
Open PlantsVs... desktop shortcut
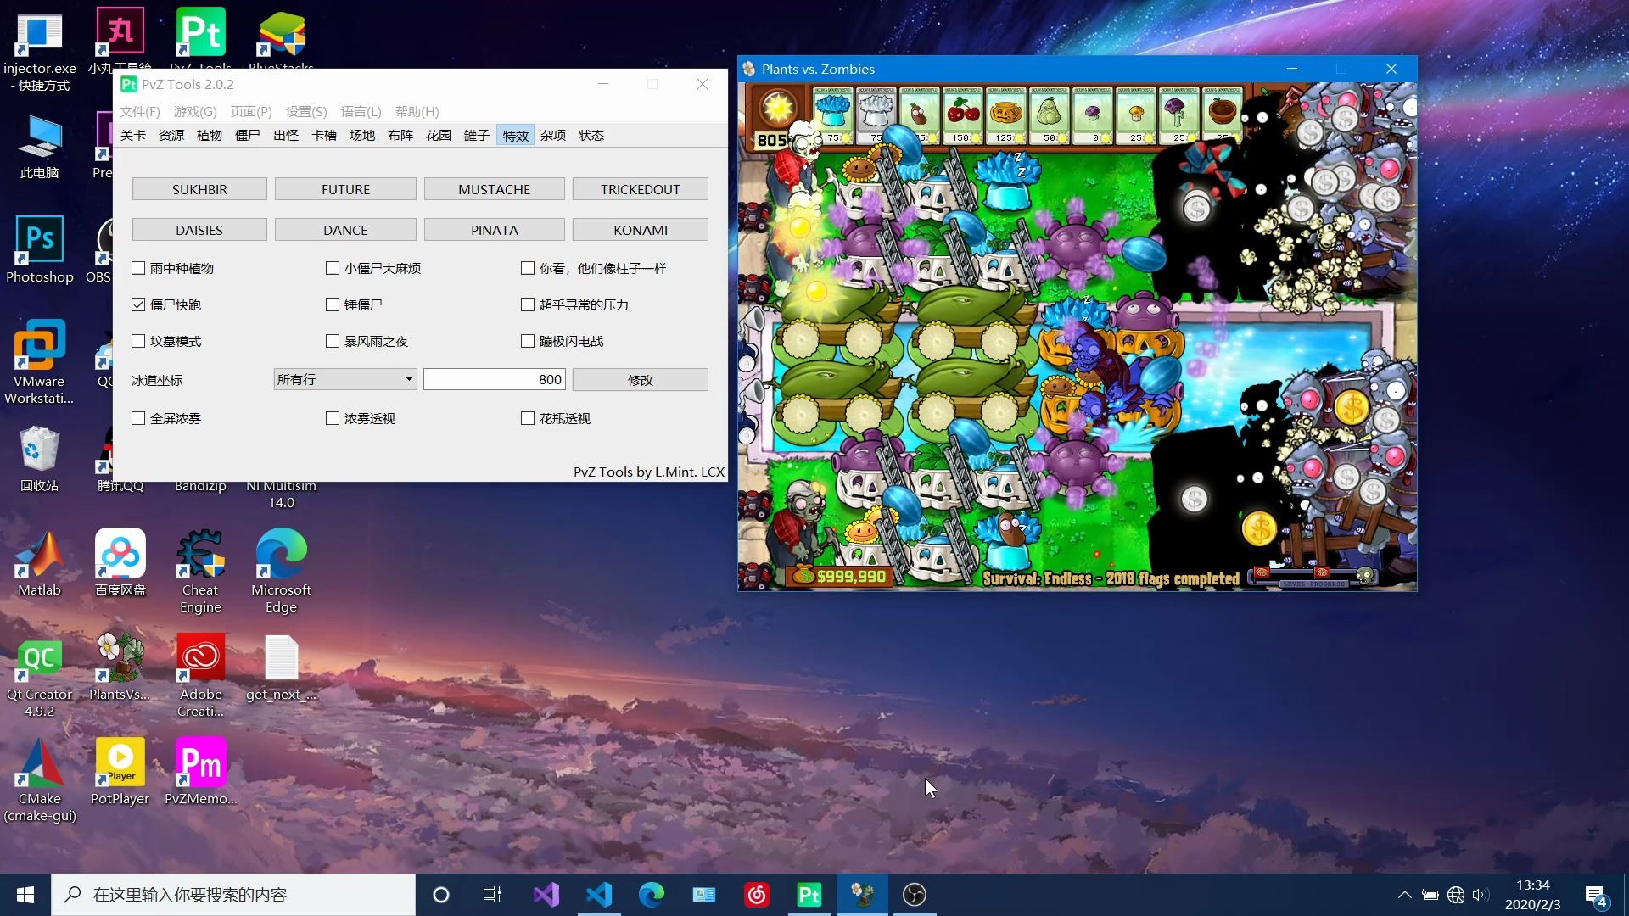[x=120, y=667]
